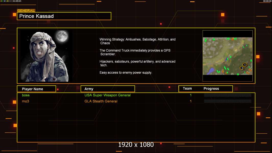Click the 00:00:00 timer in corner

click(x=267, y=1)
